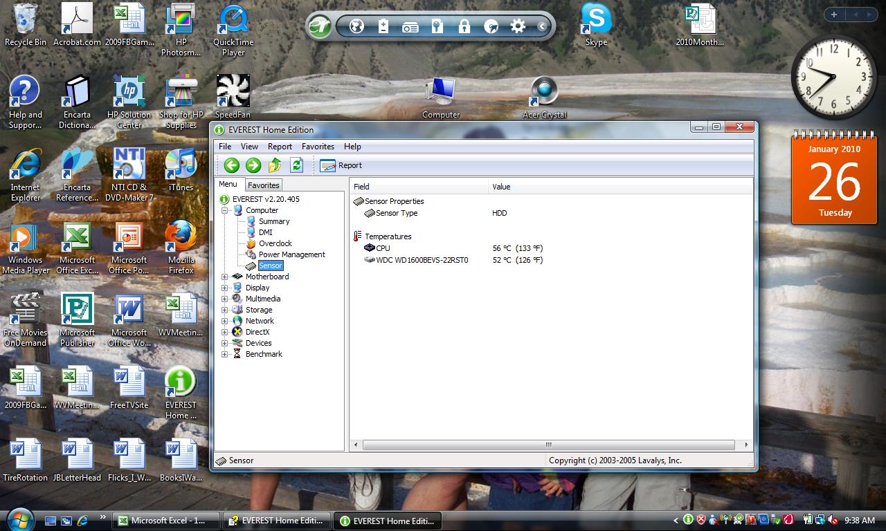This screenshot has height=531, width=886.
Task: Open the Help menu in EVEREST
Action: point(352,147)
